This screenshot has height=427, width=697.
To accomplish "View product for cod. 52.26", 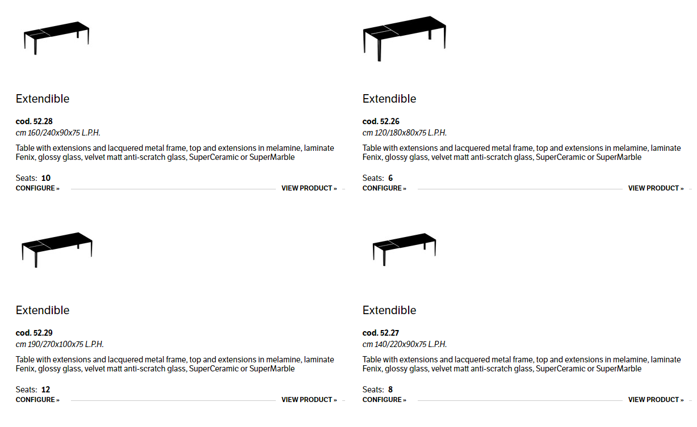I will pos(656,188).
